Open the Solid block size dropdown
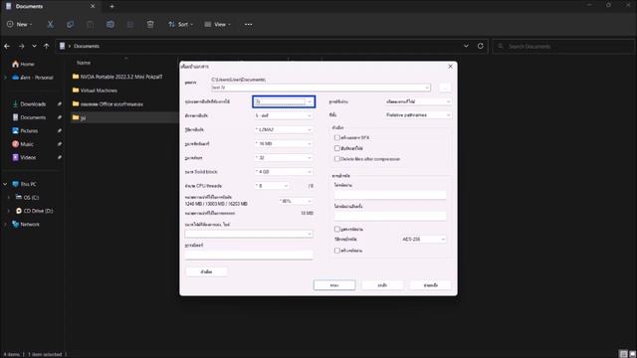 click(284, 172)
